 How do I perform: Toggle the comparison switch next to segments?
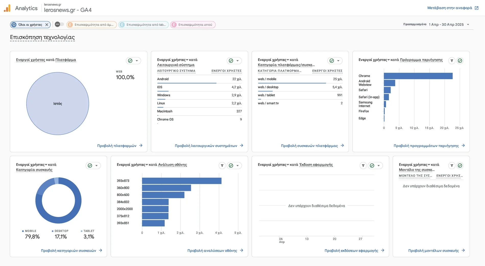tap(59, 25)
